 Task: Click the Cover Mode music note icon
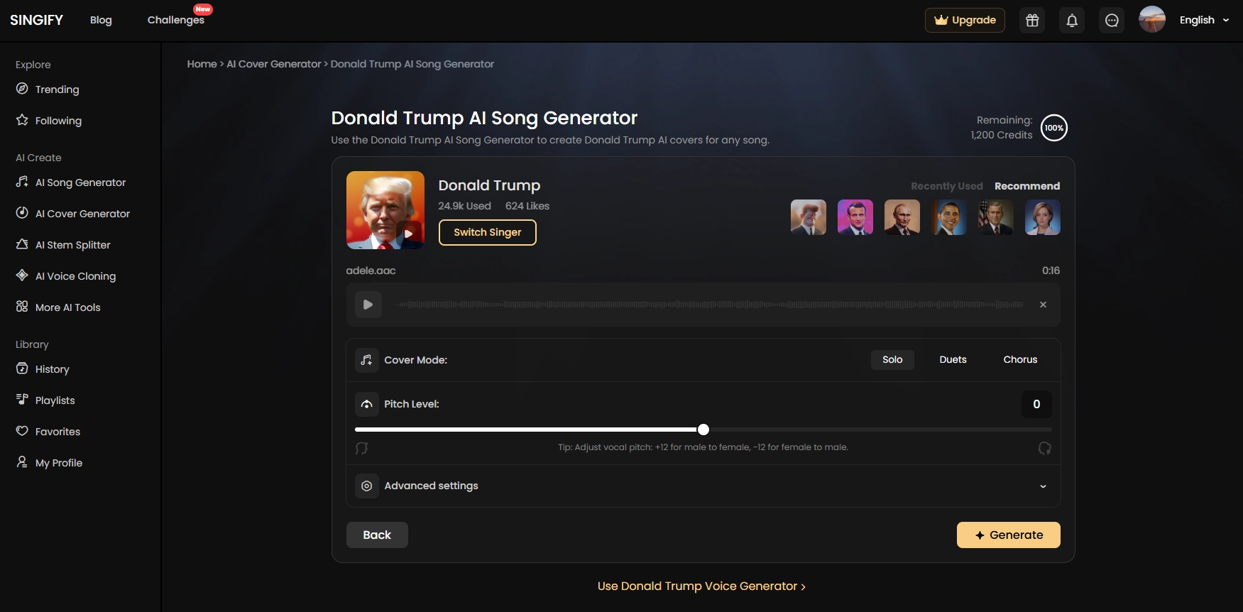tap(366, 360)
